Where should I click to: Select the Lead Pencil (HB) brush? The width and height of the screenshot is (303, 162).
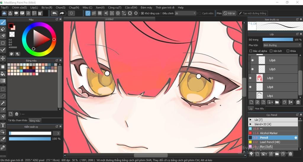click(273, 142)
